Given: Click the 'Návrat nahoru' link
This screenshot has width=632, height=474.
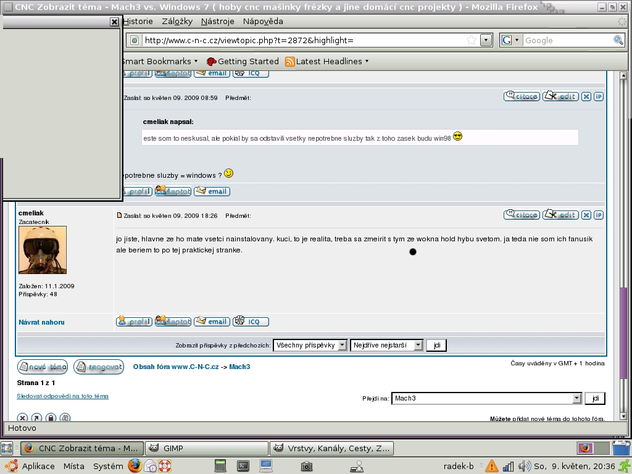Looking at the screenshot, I should (x=41, y=322).
